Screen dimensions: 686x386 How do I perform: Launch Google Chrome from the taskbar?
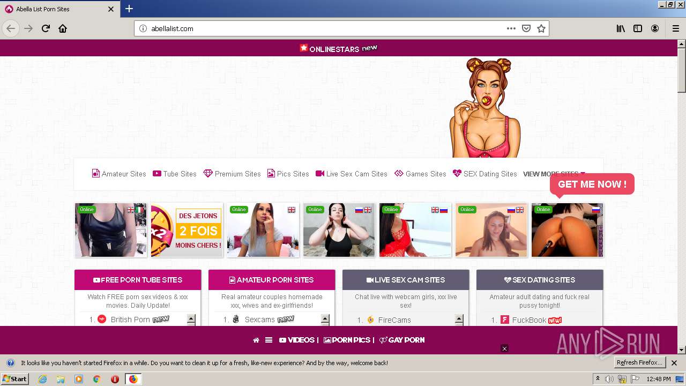tap(97, 379)
